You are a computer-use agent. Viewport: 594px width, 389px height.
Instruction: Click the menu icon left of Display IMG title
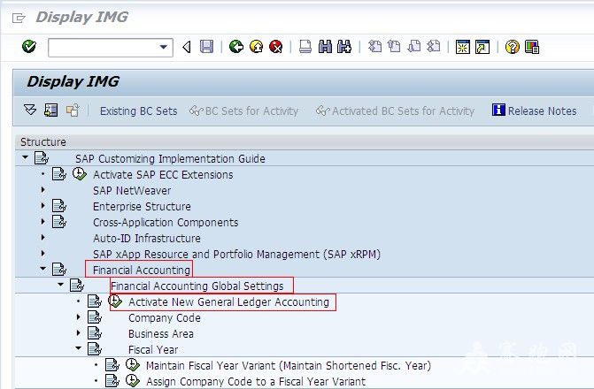tap(19, 18)
